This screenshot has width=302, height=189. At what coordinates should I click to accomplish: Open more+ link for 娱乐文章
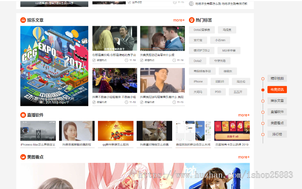179,20
